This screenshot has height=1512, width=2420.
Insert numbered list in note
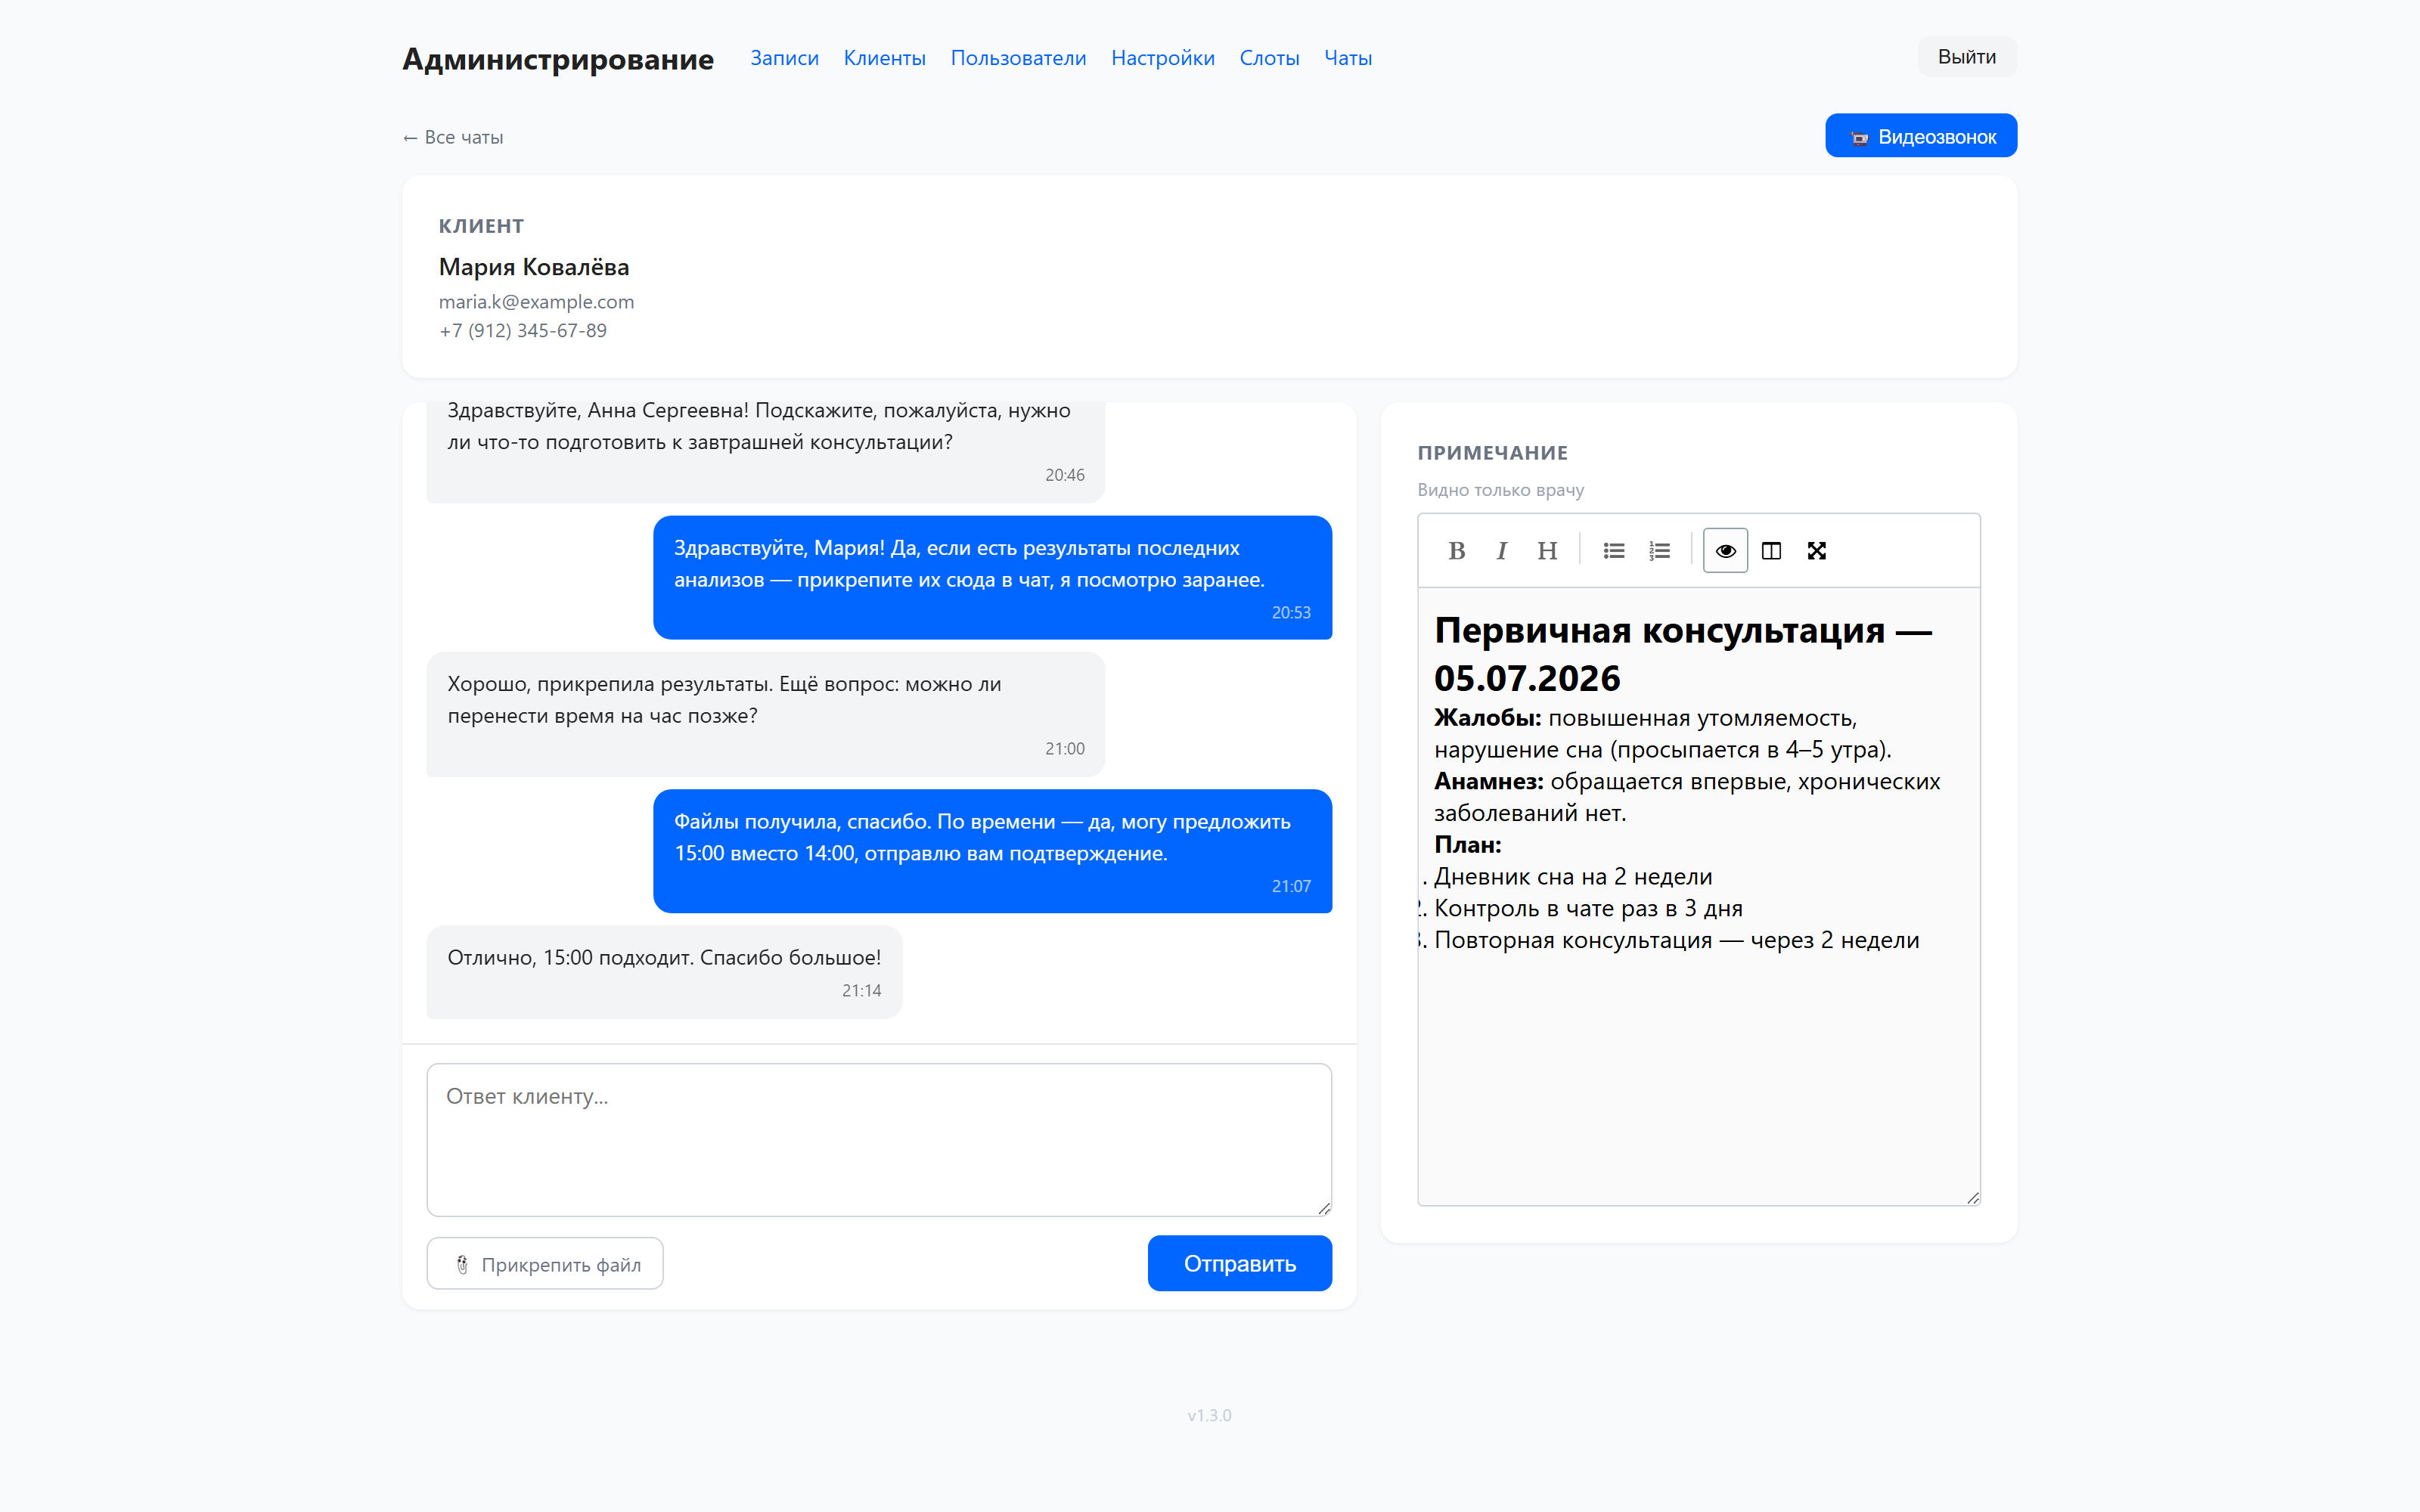click(x=1659, y=550)
